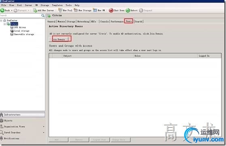Click the search magnifier icon
This screenshot has width=226, height=146.
(43, 15)
